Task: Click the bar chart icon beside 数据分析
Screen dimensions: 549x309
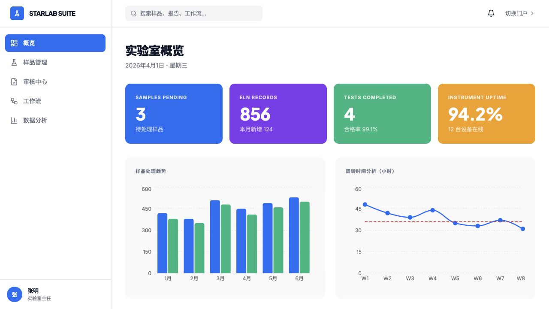Action: coord(14,120)
